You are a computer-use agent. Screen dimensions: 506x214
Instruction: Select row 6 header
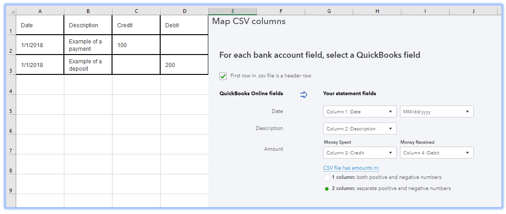11,124
